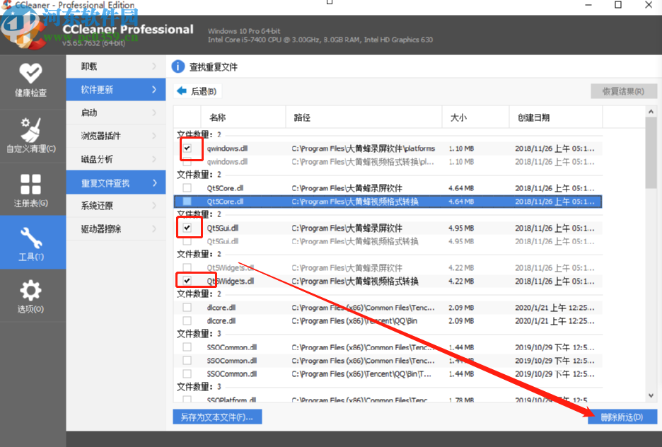Select the highlighted Qt5Core.dll file name

(225, 202)
